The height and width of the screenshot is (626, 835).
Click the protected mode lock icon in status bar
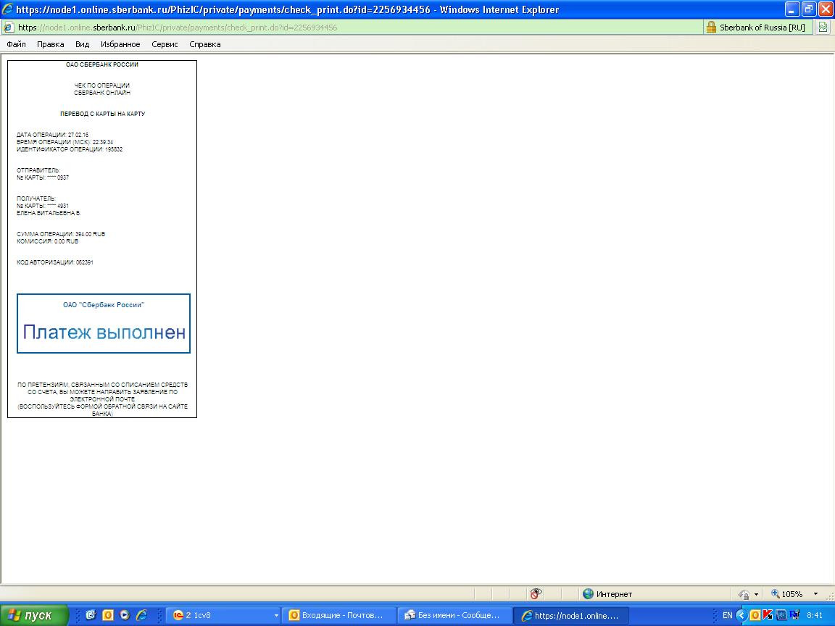click(744, 593)
